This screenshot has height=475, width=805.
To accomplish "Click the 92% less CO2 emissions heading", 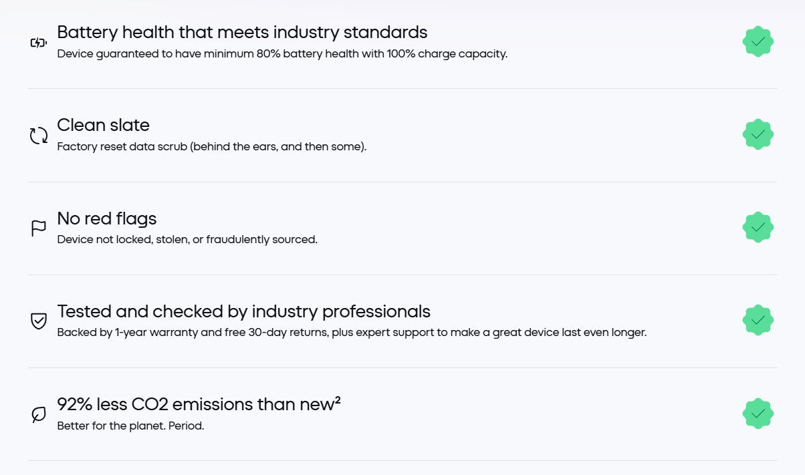I will 194,405.
